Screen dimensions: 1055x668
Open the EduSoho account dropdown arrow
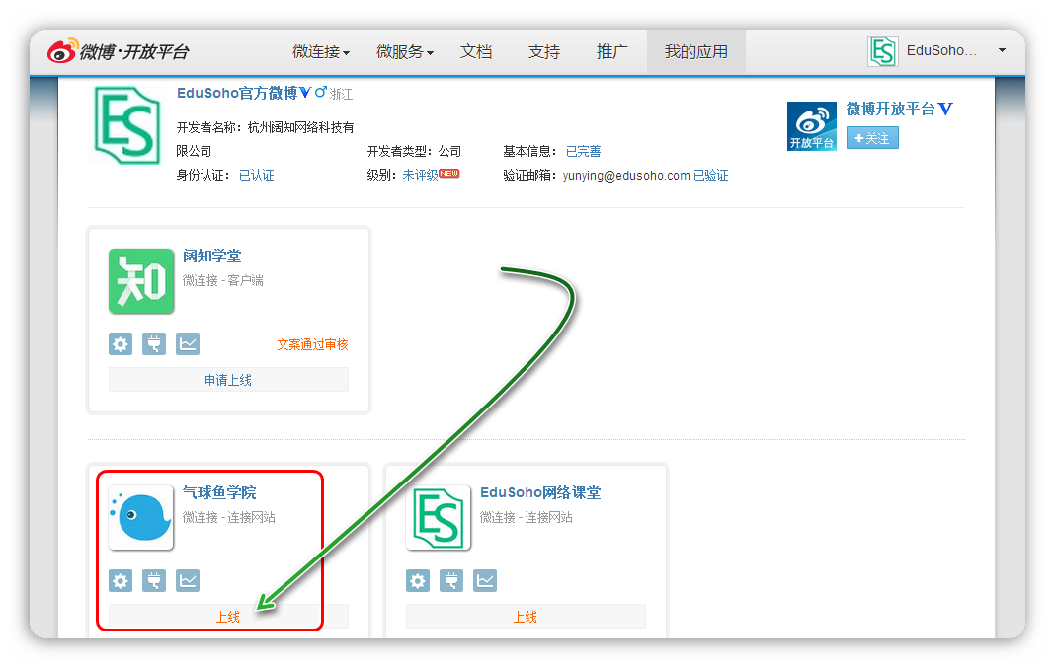coord(1002,50)
